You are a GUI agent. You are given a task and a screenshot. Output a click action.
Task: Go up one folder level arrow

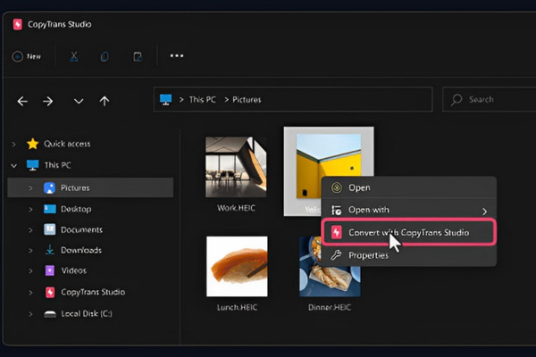tap(105, 101)
